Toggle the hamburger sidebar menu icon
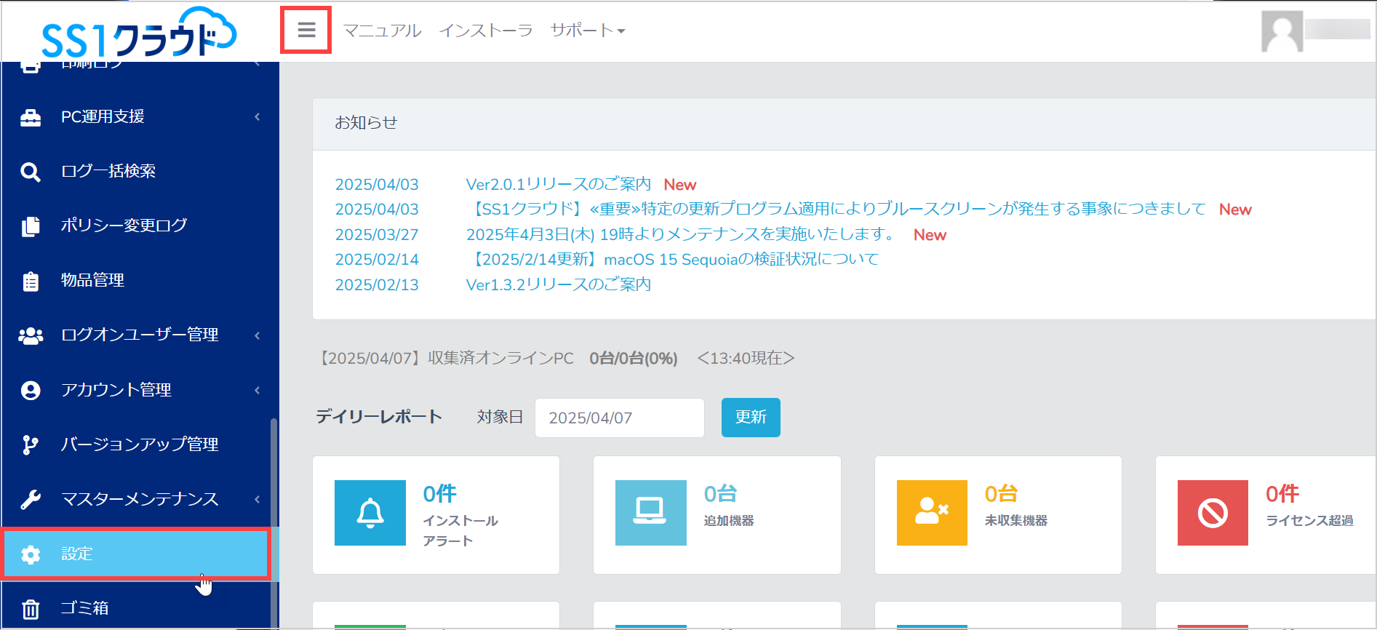Image resolution: width=1377 pixels, height=630 pixels. pyautogui.click(x=306, y=30)
